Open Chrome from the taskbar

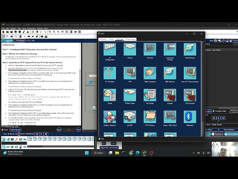pos(131,153)
